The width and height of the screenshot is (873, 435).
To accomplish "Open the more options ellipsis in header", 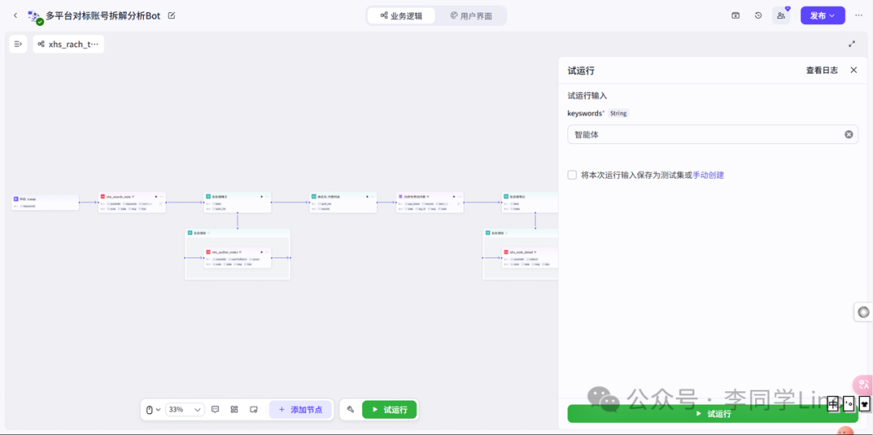I will pos(858,15).
